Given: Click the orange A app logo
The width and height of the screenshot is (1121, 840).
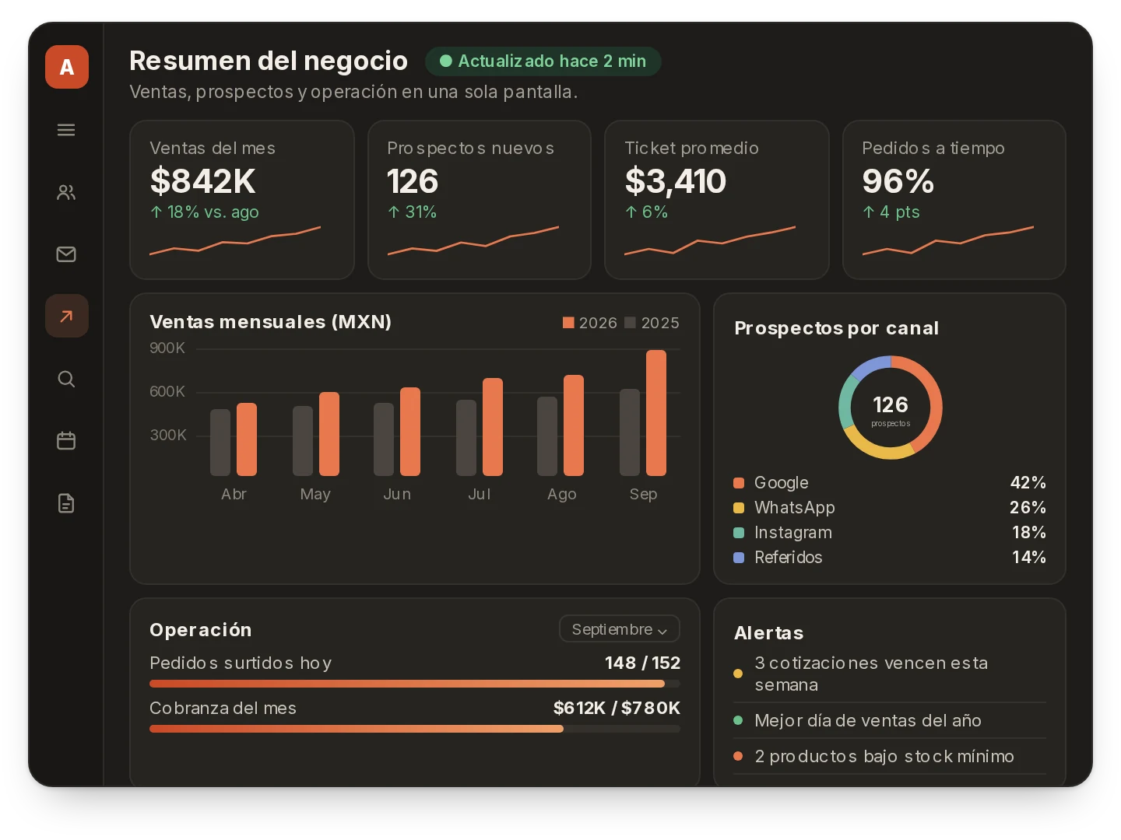Looking at the screenshot, I should pyautogui.click(x=67, y=67).
